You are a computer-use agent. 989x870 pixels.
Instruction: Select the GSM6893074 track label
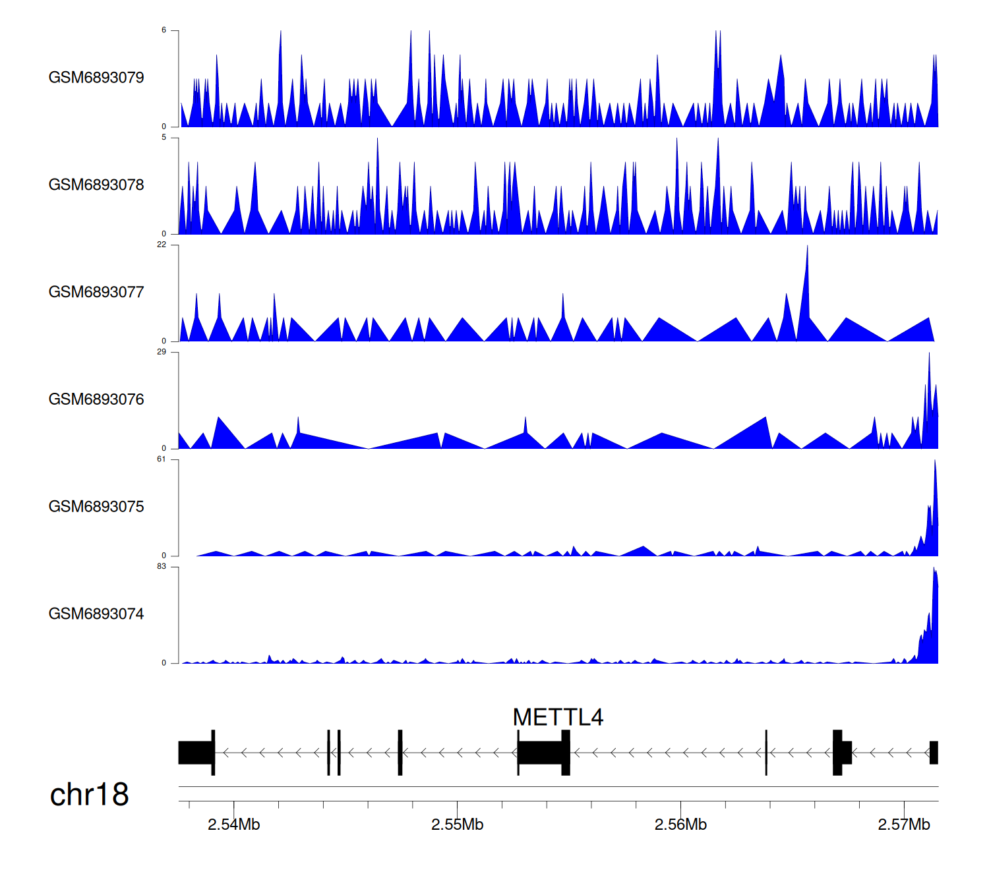click(96, 614)
